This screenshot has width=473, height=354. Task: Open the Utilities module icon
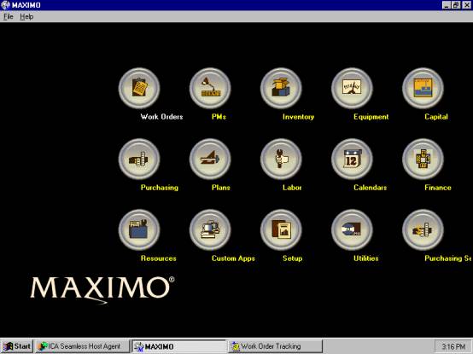(352, 229)
